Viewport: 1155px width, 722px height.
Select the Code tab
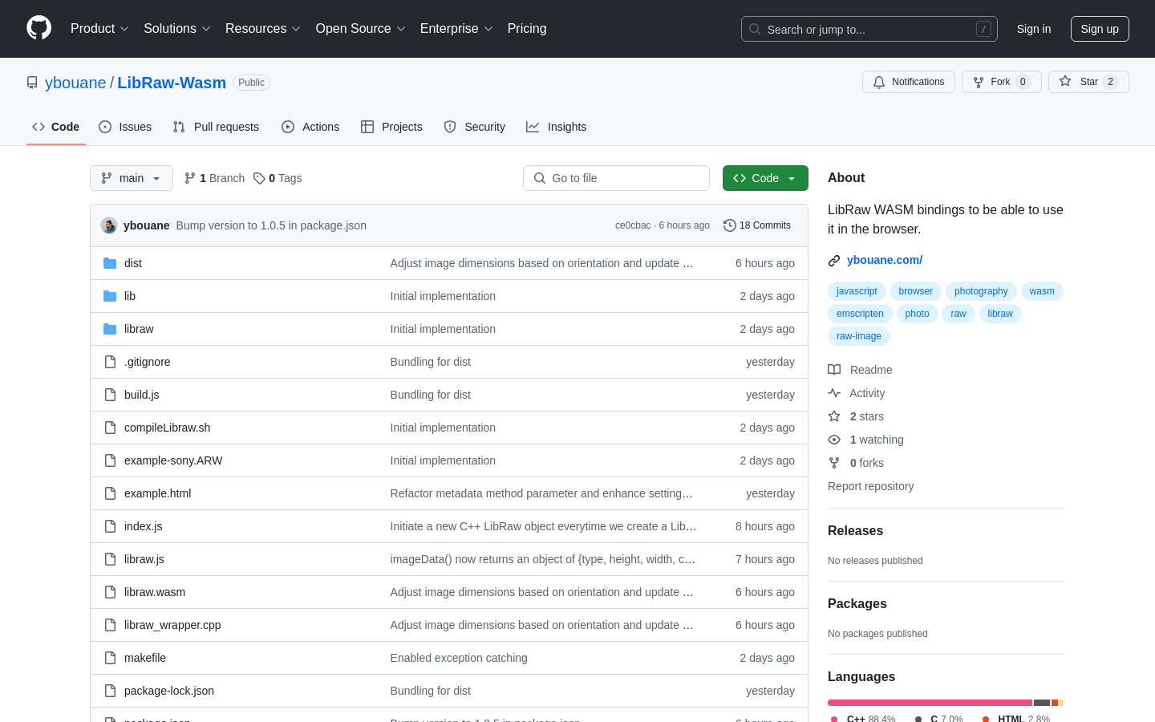[x=56, y=127]
